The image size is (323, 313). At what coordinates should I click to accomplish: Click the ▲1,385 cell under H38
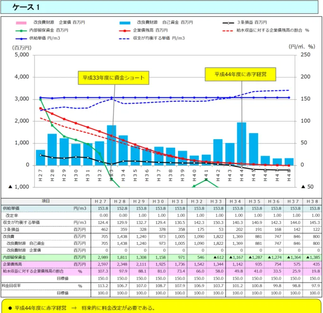pos(313,258)
